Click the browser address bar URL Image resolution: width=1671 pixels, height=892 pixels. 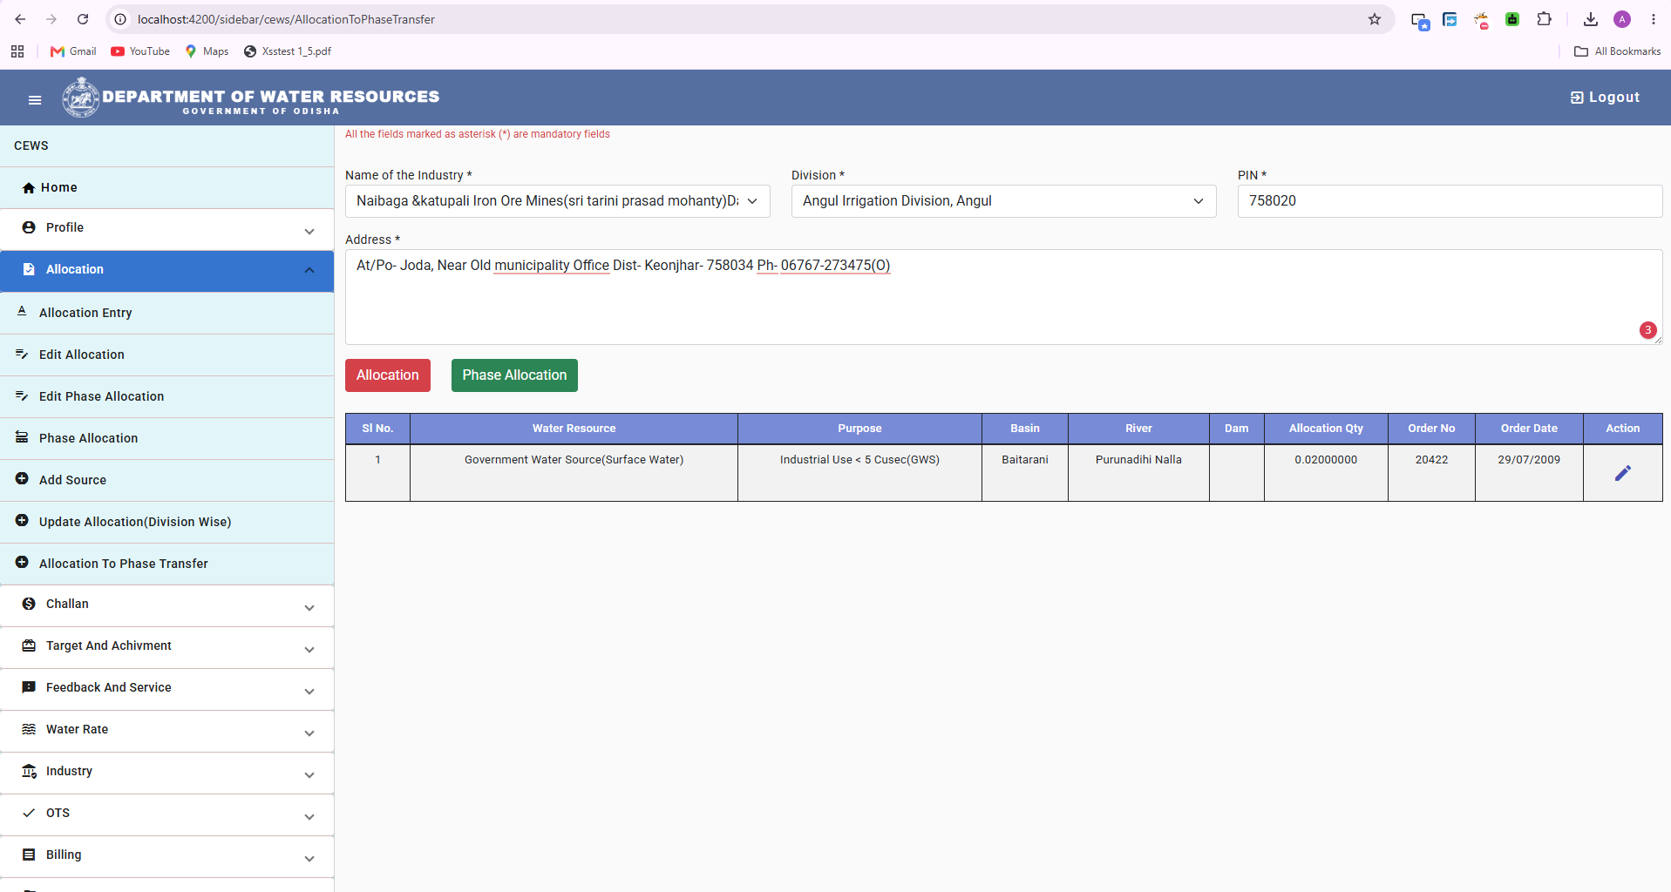(286, 19)
